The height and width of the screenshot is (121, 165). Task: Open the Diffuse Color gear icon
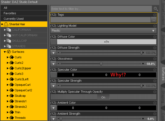[x=155, y=37]
